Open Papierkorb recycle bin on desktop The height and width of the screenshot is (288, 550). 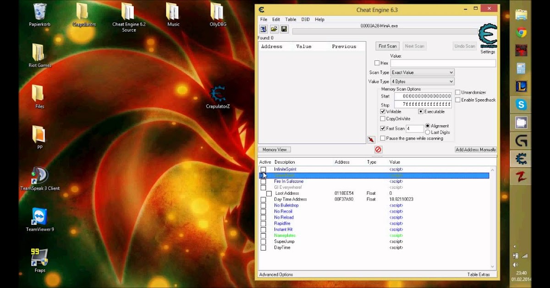coord(39,15)
